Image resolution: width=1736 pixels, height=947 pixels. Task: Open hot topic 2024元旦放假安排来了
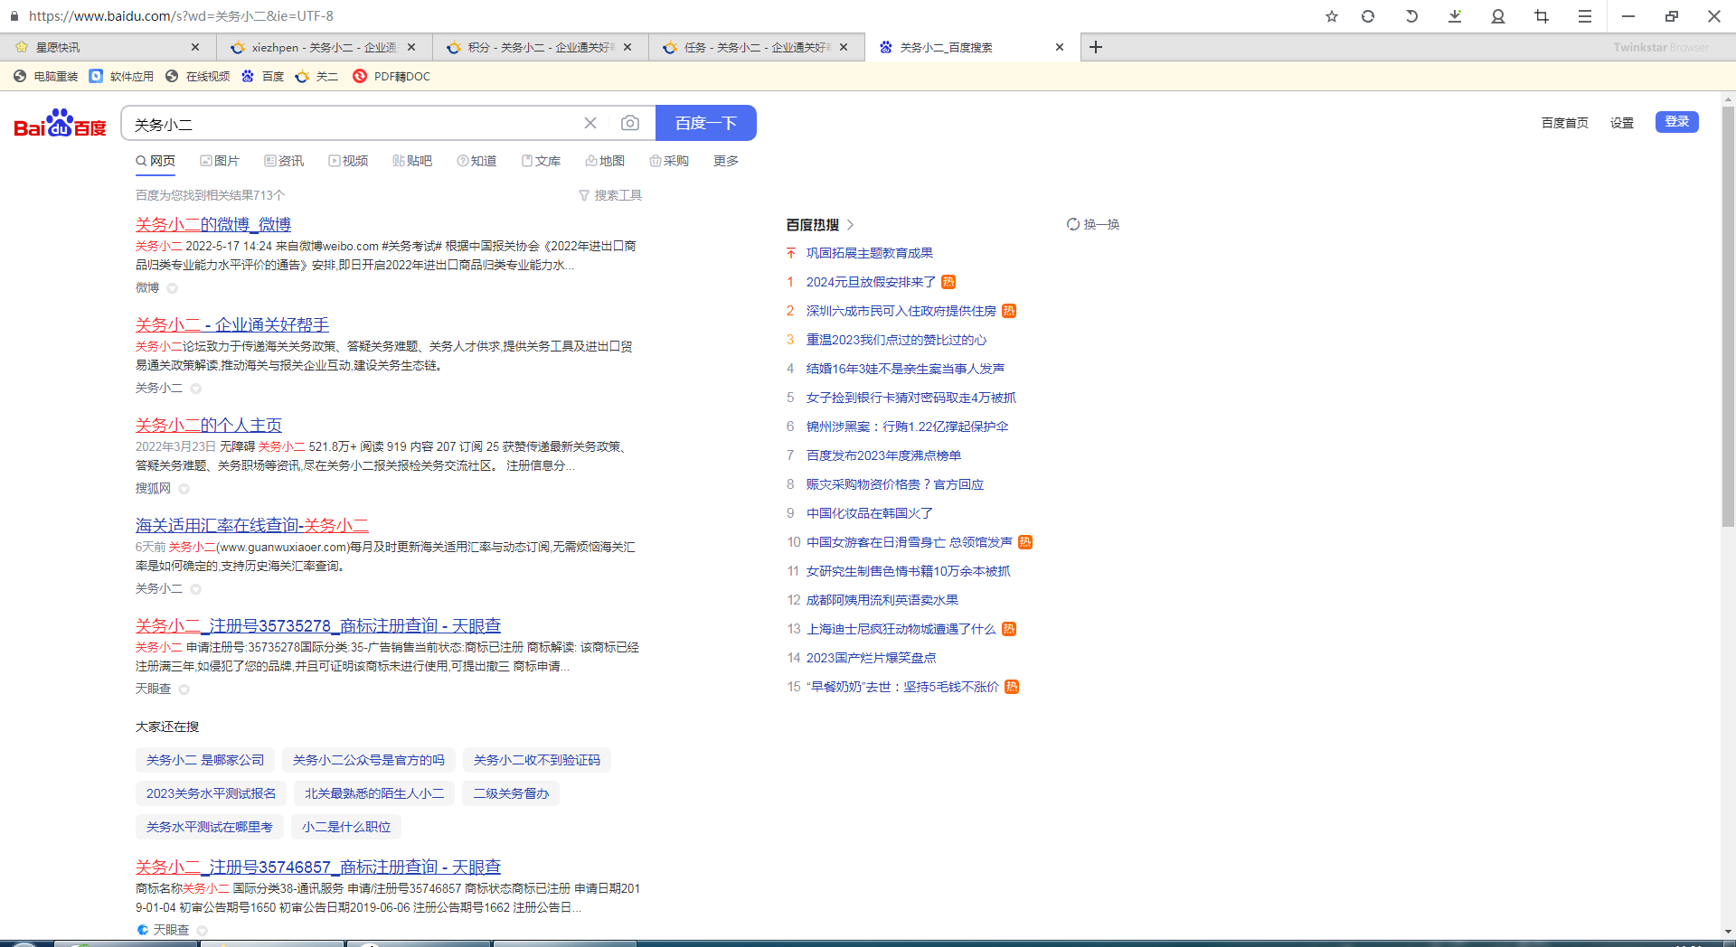(x=871, y=282)
